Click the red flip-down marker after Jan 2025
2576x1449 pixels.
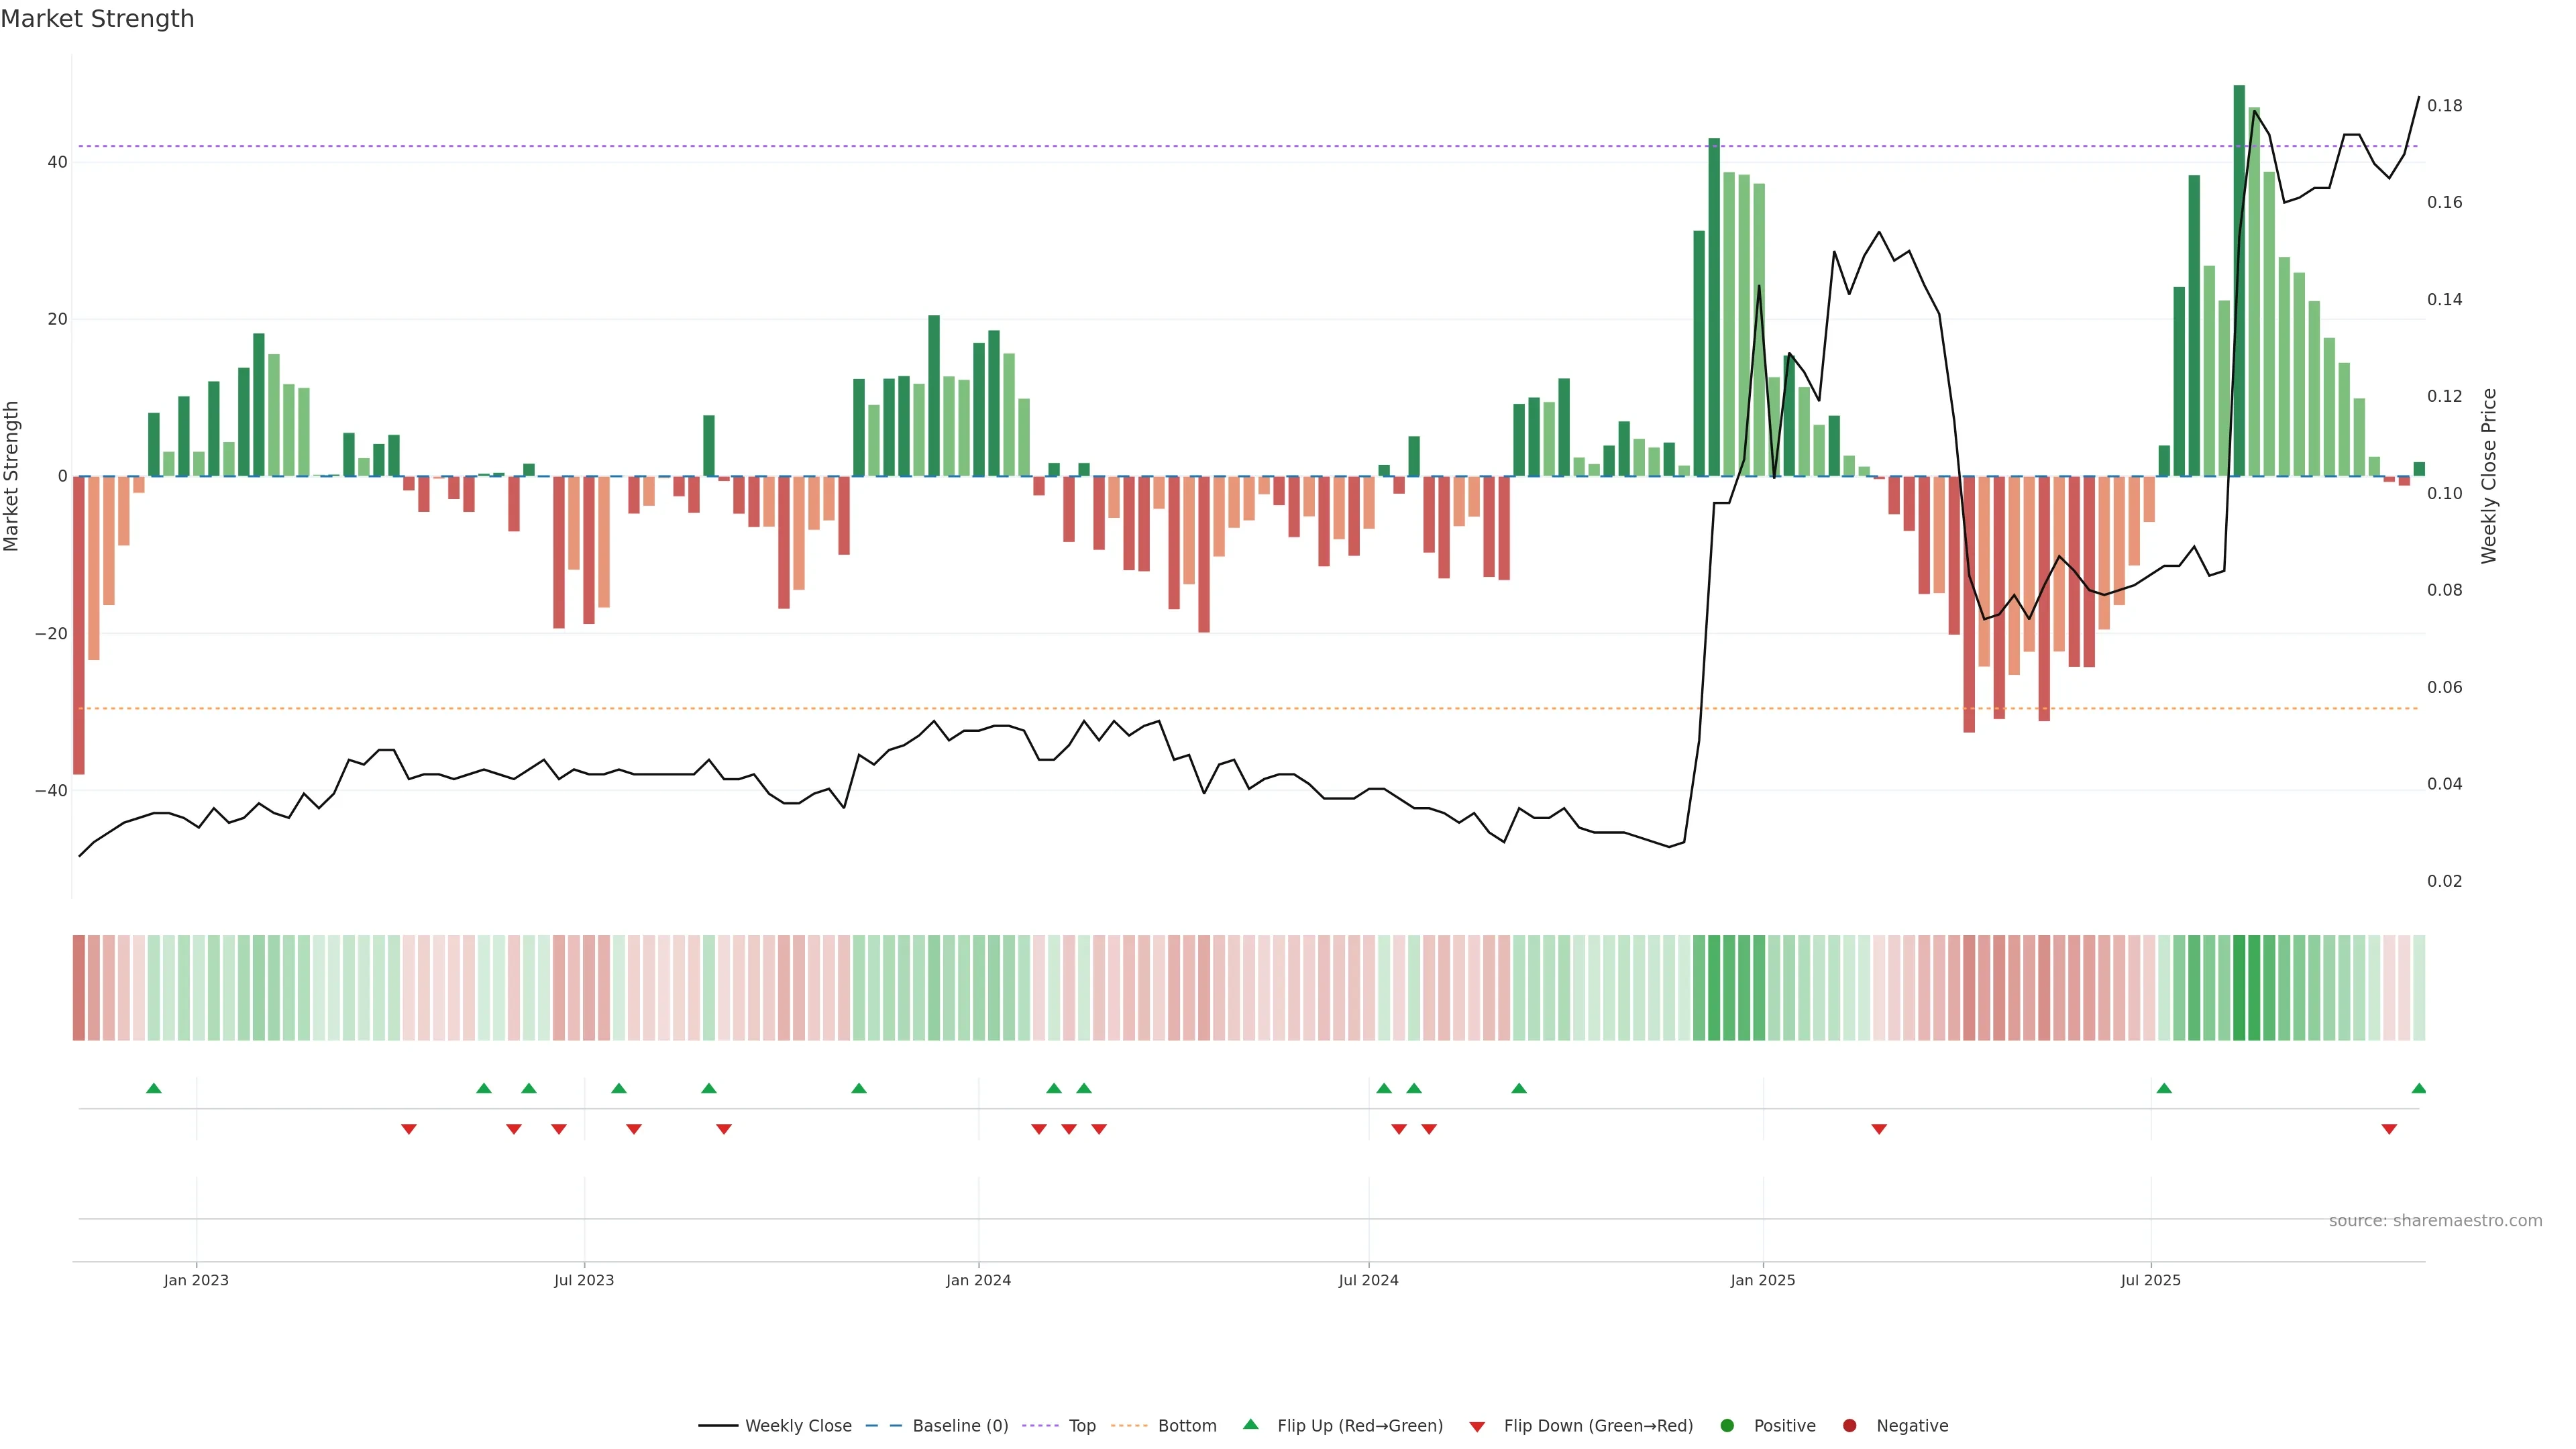(x=1879, y=1129)
